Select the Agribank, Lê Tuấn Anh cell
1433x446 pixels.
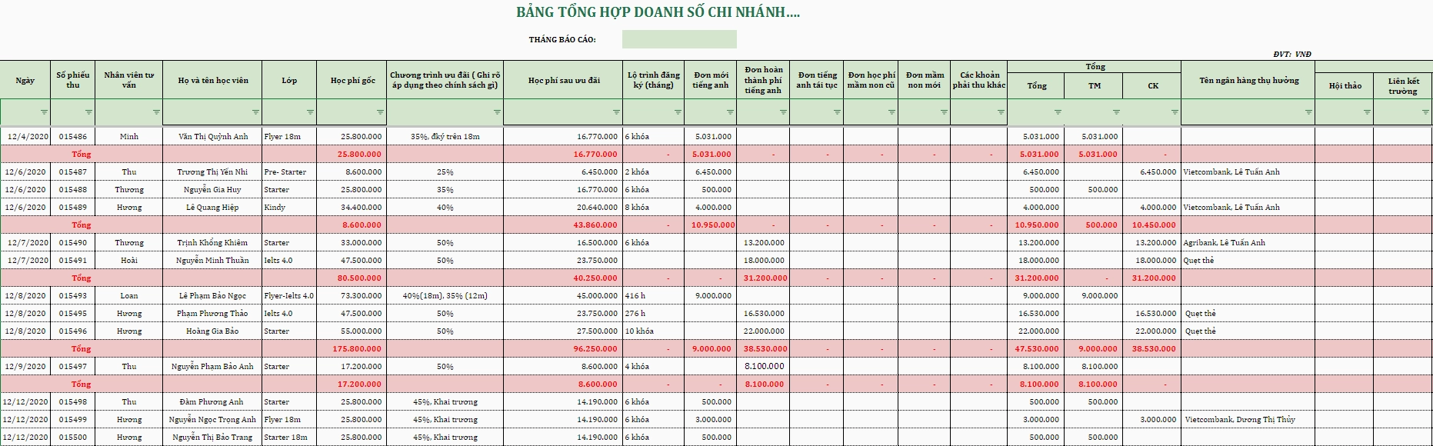(1248, 242)
